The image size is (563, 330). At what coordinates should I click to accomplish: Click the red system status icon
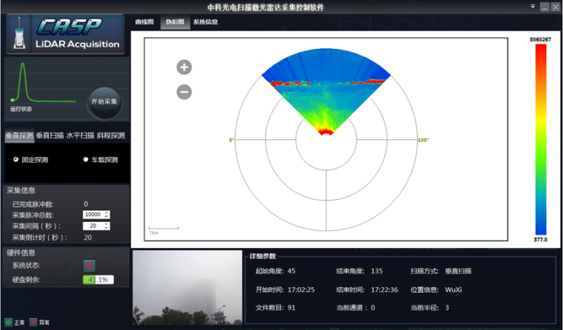90,266
